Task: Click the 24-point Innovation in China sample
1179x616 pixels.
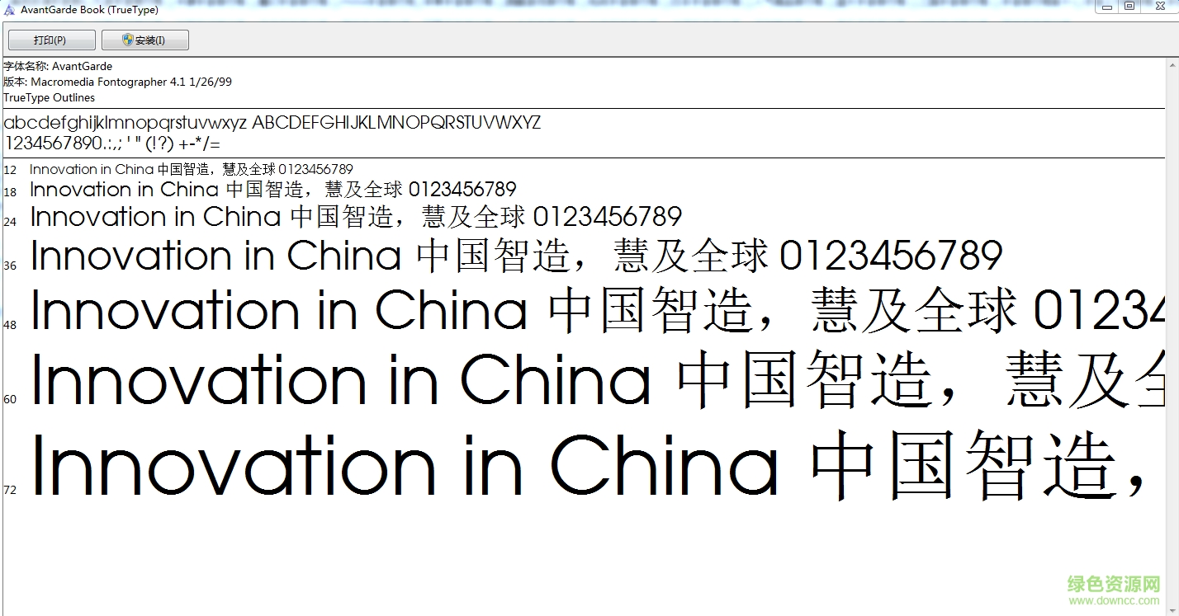Action: 356,217
